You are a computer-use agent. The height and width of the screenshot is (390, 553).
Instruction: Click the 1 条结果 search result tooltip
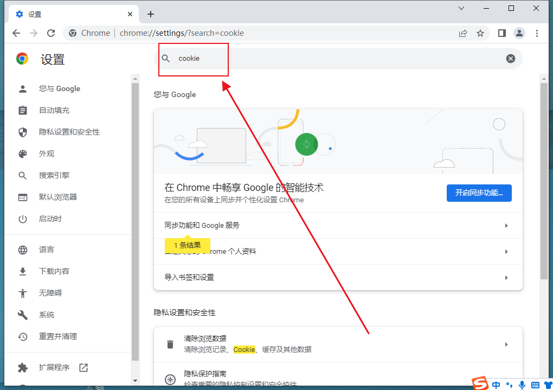(187, 245)
